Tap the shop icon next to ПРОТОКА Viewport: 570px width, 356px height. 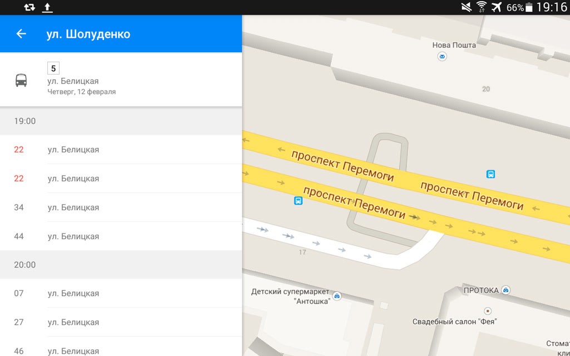[x=505, y=290]
